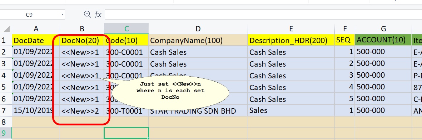Select row 9 header
Viewport: 422px width, 140px height.
(x=6, y=133)
